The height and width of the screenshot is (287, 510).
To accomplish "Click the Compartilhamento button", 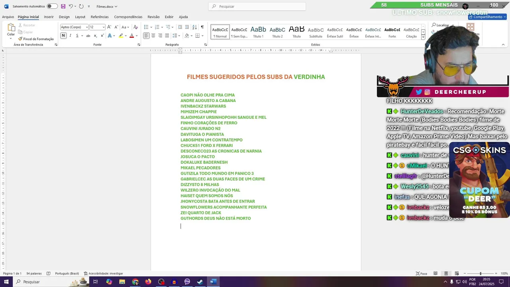I will (487, 17).
